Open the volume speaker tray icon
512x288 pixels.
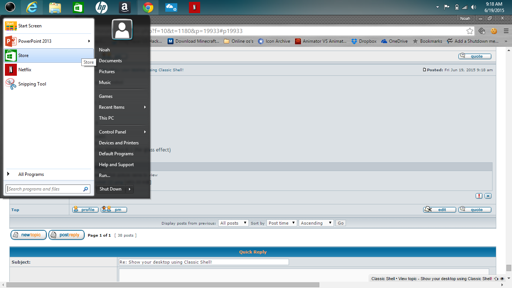(x=474, y=7)
